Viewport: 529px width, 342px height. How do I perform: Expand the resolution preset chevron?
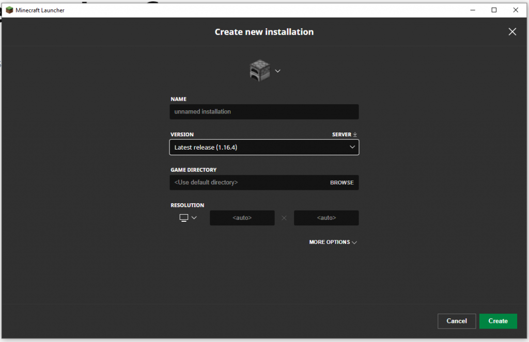(x=194, y=218)
